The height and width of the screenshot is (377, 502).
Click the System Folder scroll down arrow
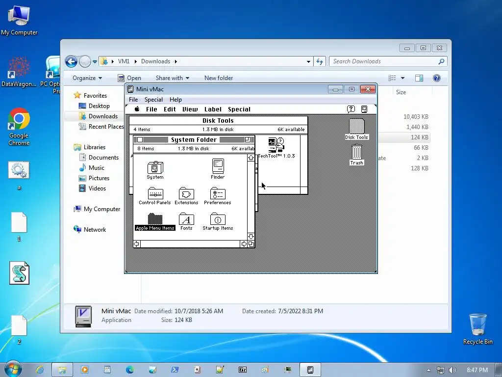tap(251, 237)
